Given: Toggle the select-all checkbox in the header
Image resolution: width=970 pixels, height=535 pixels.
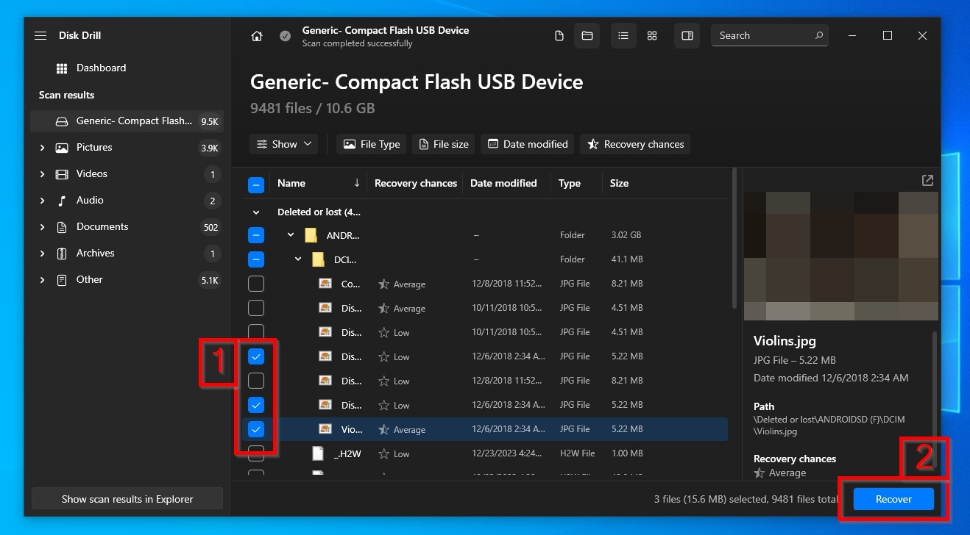Looking at the screenshot, I should [256, 184].
